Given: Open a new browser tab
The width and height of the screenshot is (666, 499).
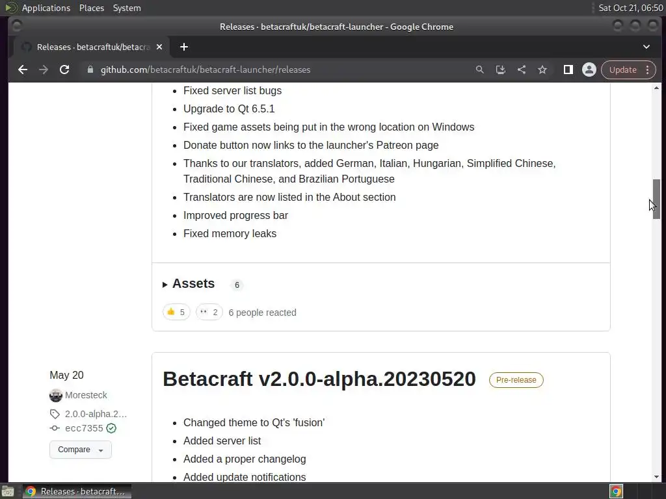Looking at the screenshot, I should point(184,47).
